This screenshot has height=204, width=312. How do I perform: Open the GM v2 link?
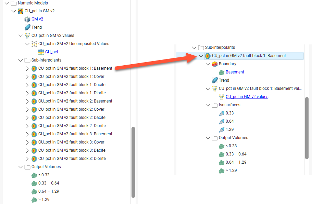(x=37, y=19)
